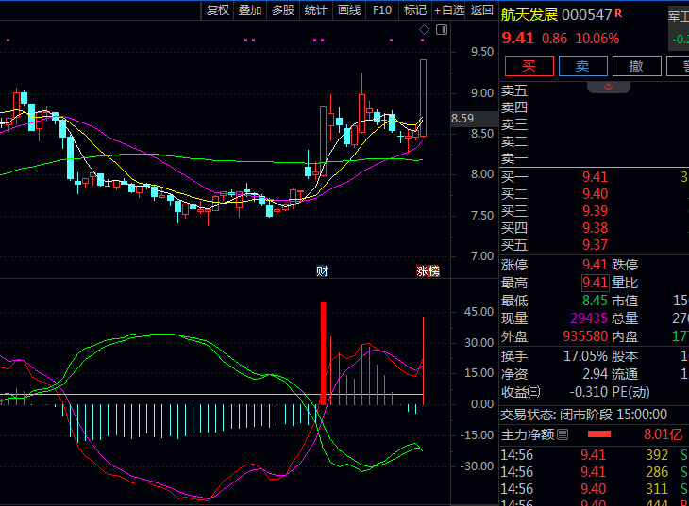
Task: Click the 标记 mark tool
Action: click(415, 10)
